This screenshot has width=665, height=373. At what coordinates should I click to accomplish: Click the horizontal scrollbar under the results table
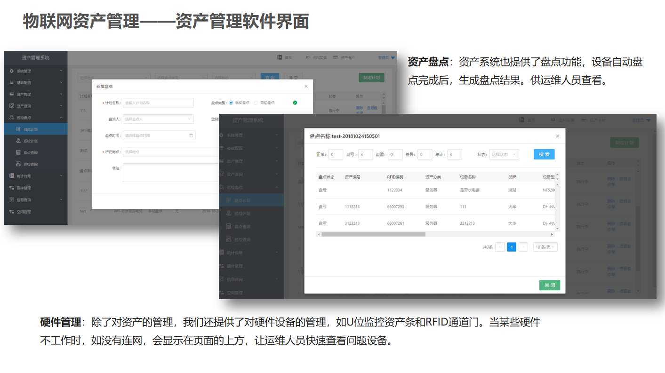[x=373, y=234]
